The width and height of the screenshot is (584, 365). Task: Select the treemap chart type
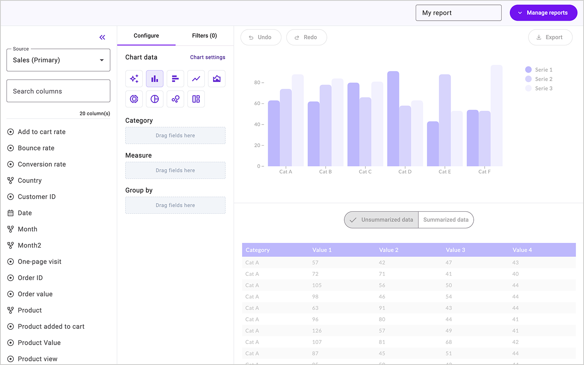[x=196, y=99]
